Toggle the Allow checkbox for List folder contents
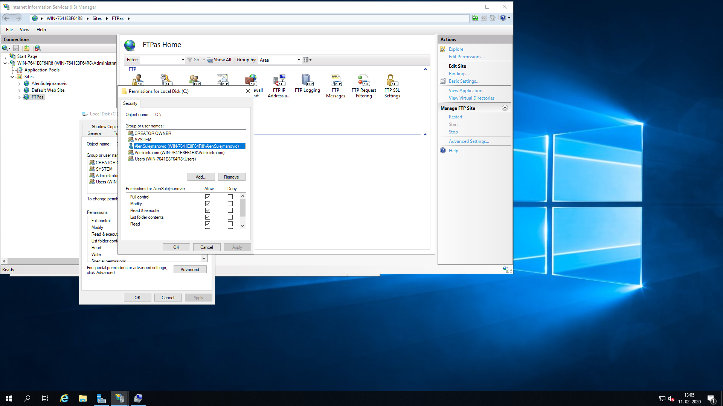This screenshot has width=723, height=406. [x=207, y=217]
